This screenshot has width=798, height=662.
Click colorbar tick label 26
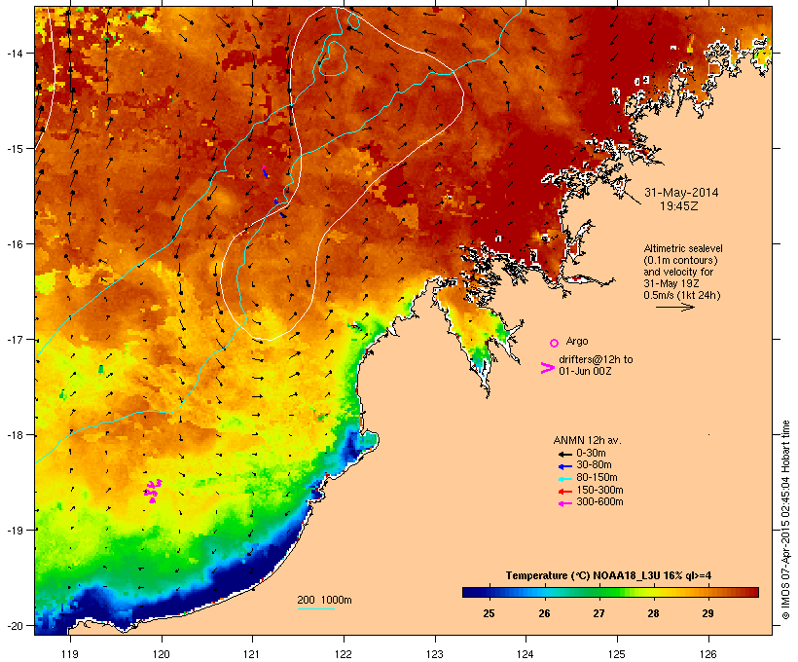[544, 613]
